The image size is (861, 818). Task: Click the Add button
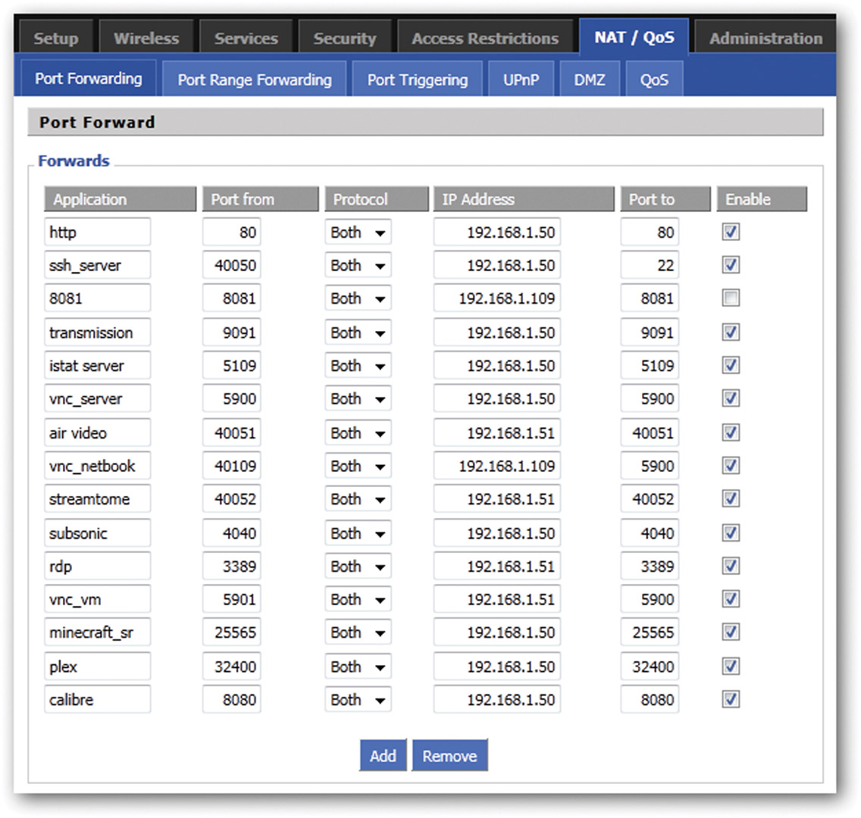coord(384,755)
